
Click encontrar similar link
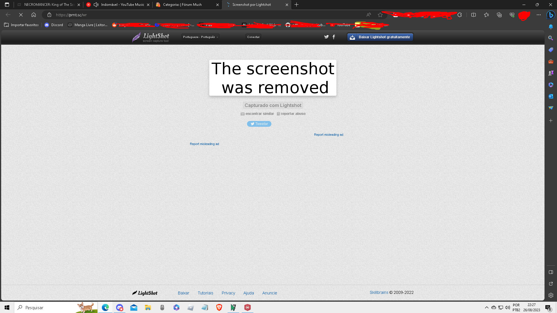click(257, 114)
